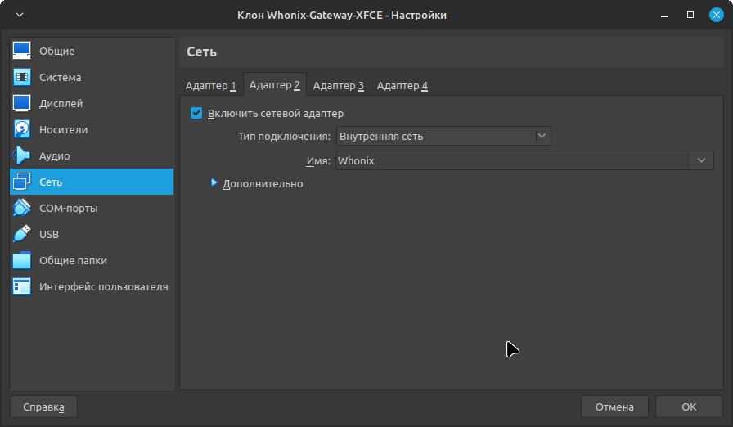Switch to the Адаптер 4 tab
Screen dimensions: 733x427
pyautogui.click(x=402, y=85)
